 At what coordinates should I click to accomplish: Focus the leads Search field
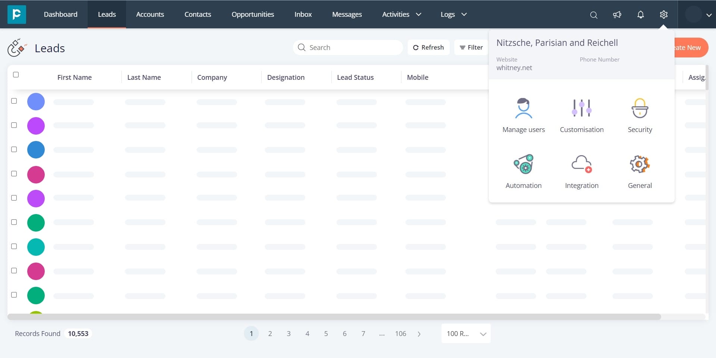point(348,47)
